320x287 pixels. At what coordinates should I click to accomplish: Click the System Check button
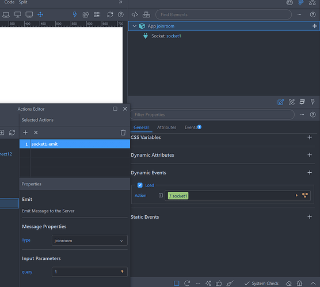point(261,284)
